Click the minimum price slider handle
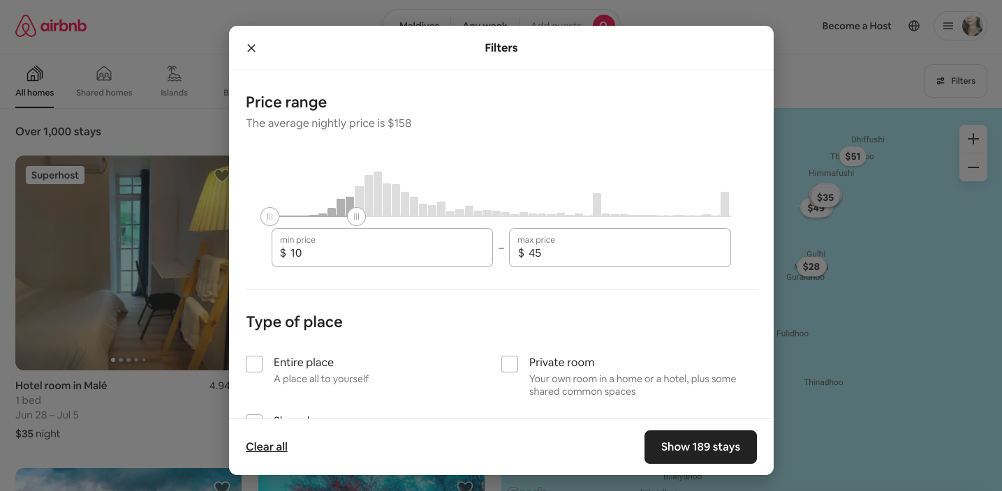Screen dimensions: 1002x491 click(270, 217)
